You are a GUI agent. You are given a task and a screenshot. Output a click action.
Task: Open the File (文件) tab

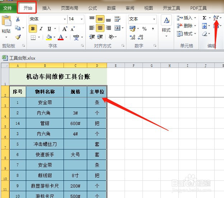point(8,8)
